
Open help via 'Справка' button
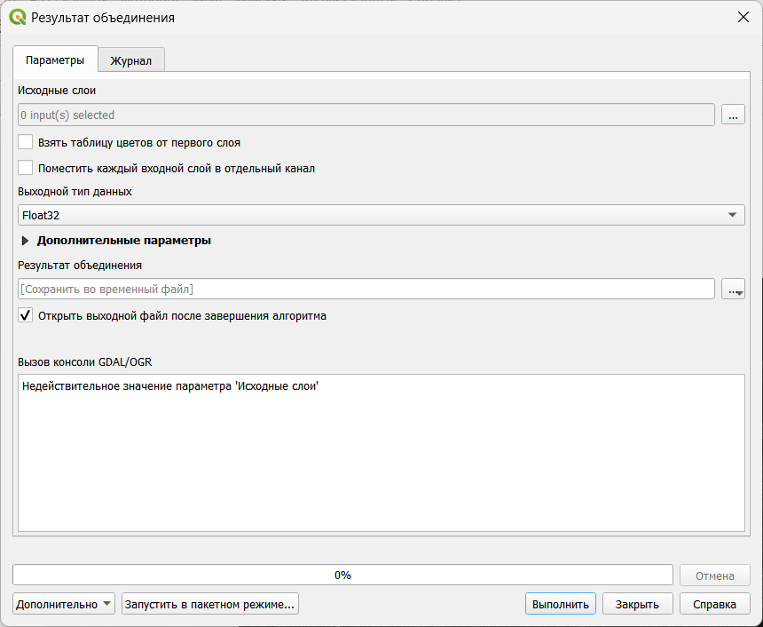tap(714, 604)
